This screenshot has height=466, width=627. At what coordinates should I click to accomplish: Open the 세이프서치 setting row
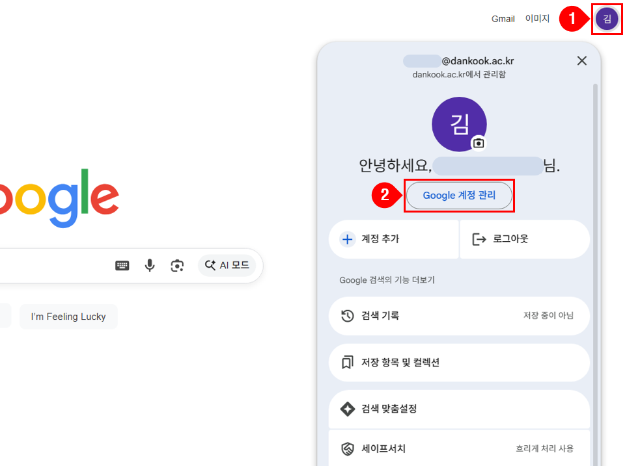(x=458, y=448)
